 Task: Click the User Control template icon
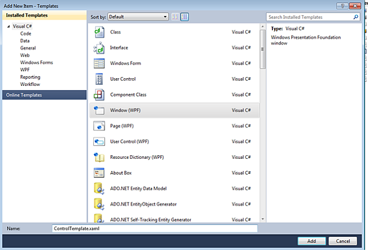(99, 79)
